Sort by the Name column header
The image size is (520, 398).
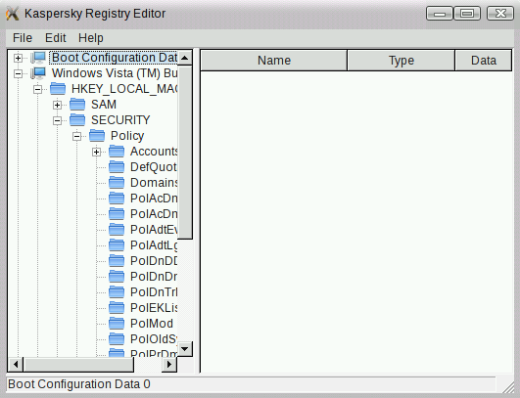coord(274,61)
